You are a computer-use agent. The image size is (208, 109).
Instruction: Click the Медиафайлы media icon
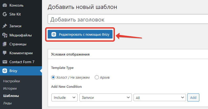[x=5, y=35]
